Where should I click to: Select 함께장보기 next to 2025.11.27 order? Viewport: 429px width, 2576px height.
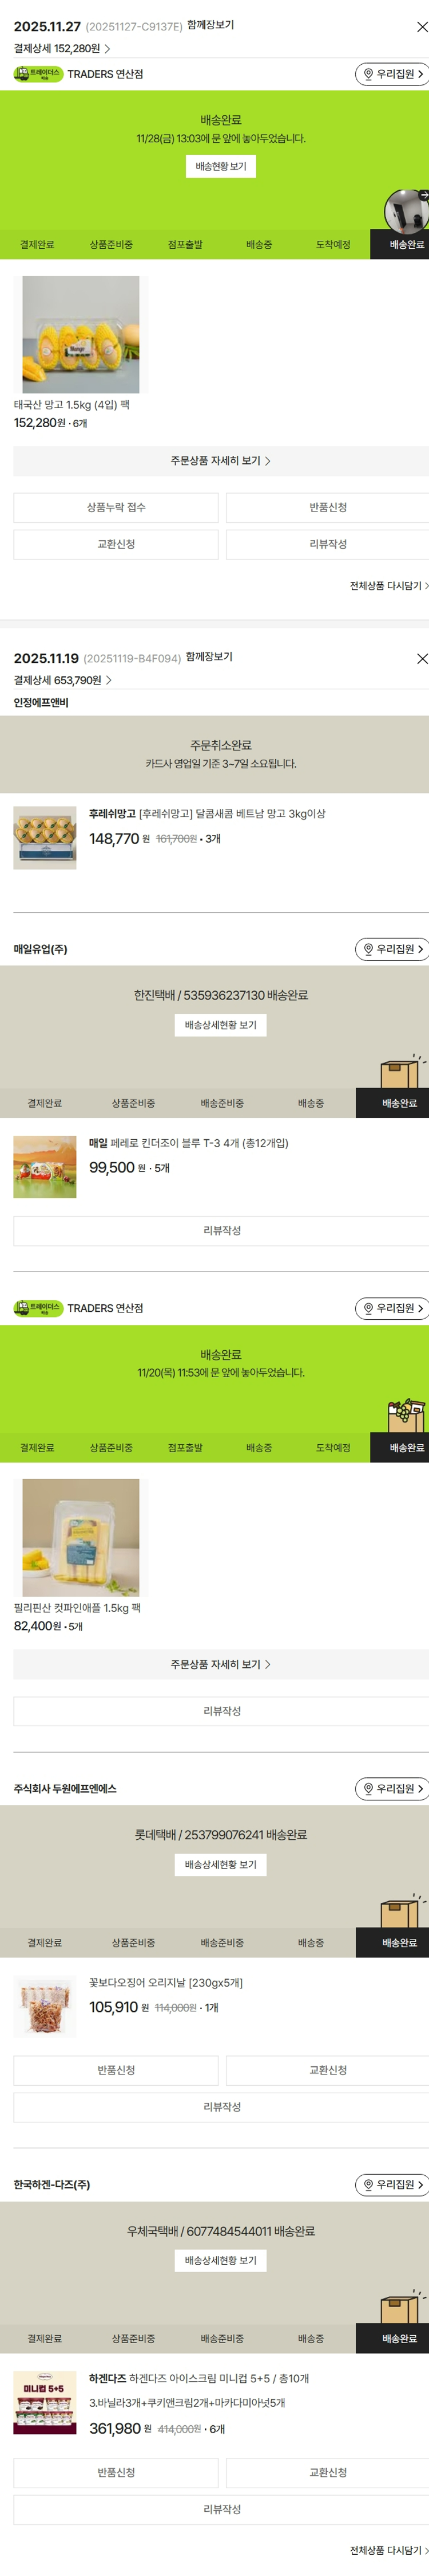[210, 25]
